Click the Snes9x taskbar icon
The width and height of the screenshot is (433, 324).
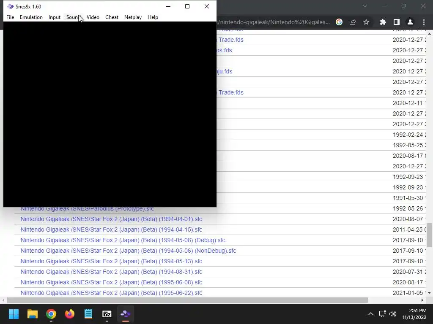pos(125,314)
